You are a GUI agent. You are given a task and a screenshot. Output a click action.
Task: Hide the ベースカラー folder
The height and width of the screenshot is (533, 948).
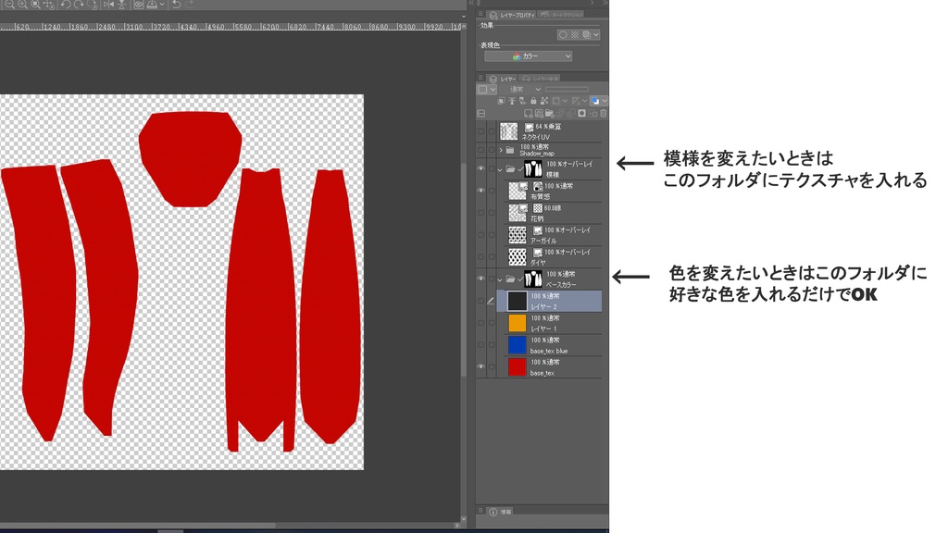[x=481, y=279]
